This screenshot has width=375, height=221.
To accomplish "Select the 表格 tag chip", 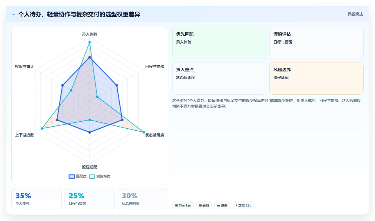I will (204, 205).
